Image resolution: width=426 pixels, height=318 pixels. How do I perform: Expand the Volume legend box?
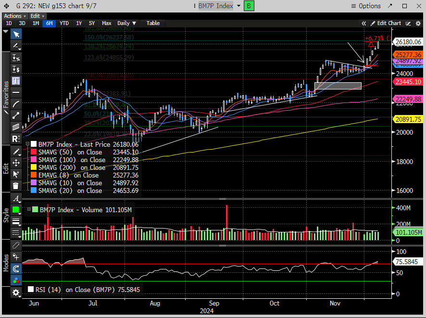tap(29, 209)
